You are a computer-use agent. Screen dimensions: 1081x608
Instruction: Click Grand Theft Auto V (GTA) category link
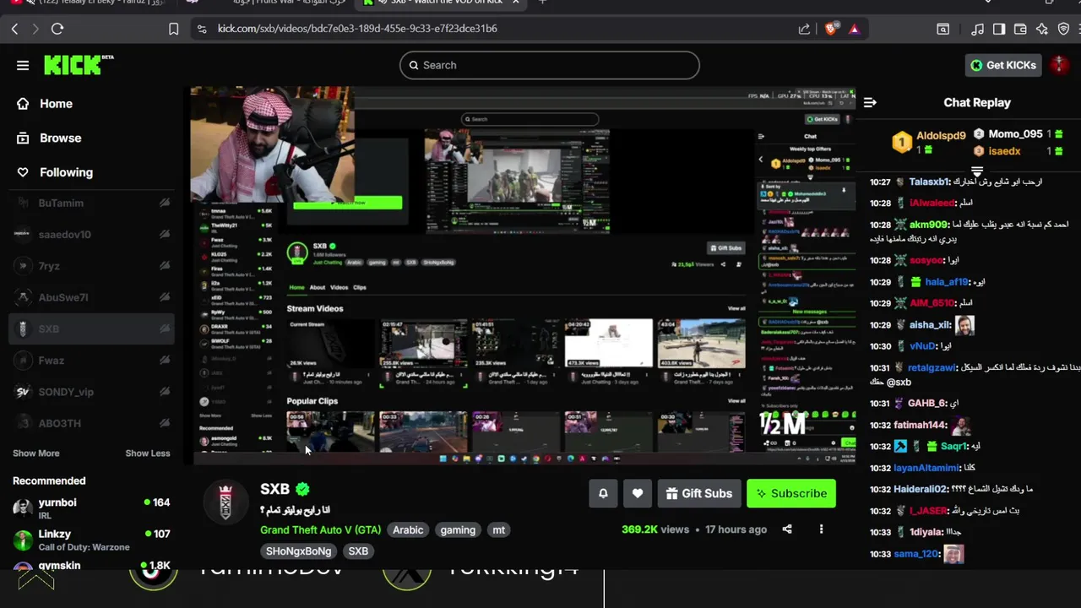pos(320,530)
